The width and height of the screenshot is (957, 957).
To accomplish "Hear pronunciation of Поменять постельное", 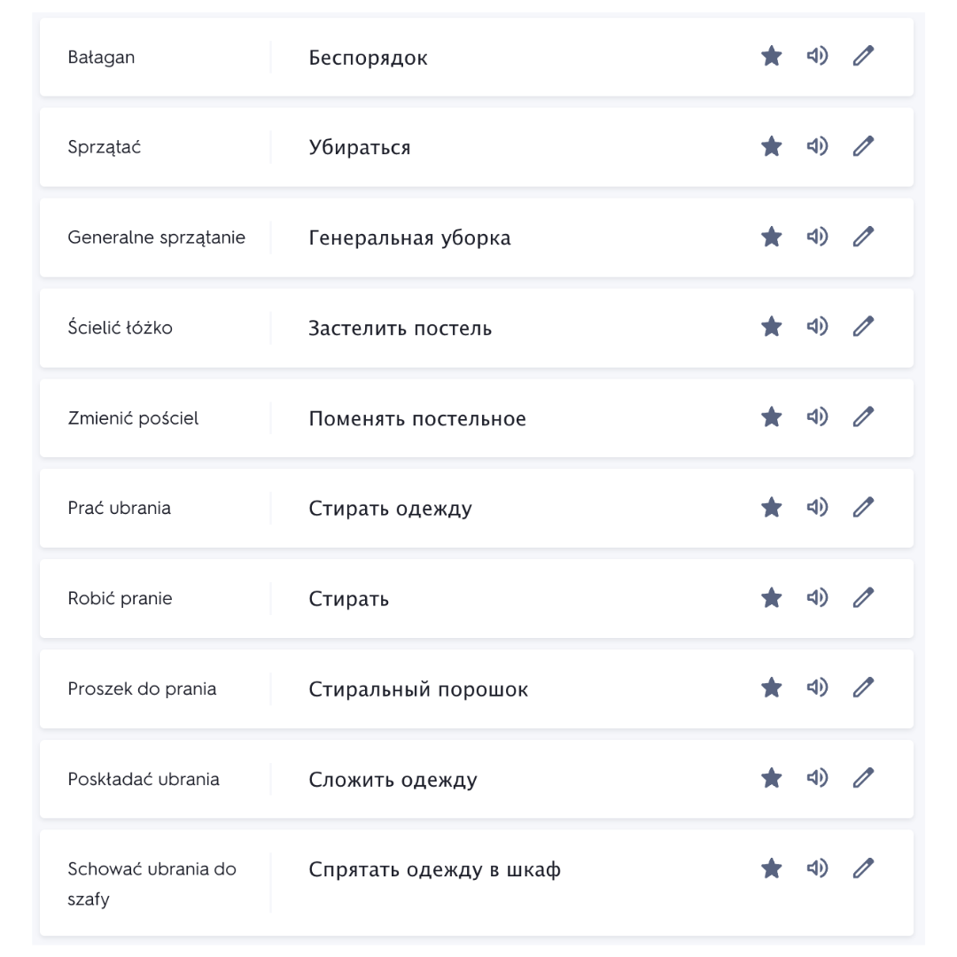I will tap(817, 416).
